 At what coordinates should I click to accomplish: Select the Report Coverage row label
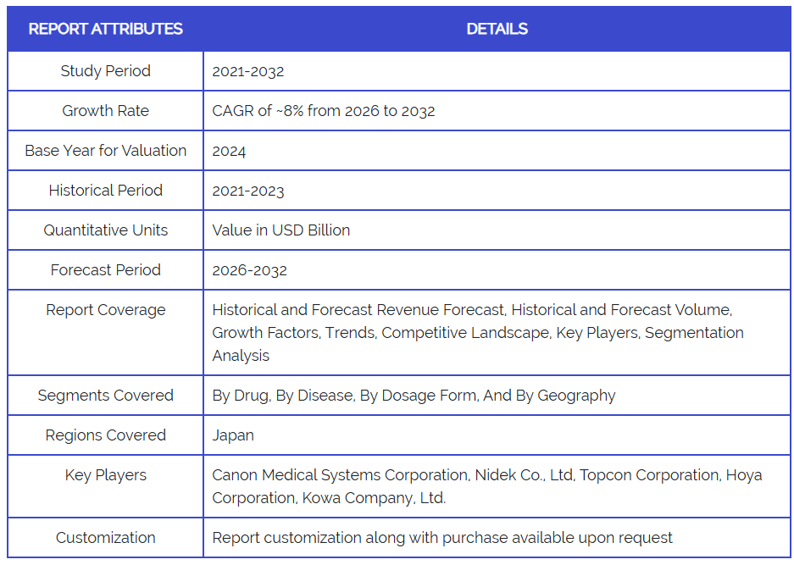pos(105,310)
